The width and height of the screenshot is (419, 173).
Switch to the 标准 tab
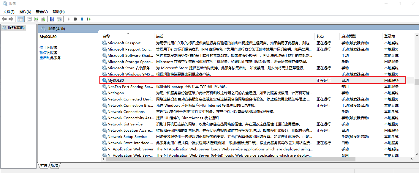click(x=55, y=166)
